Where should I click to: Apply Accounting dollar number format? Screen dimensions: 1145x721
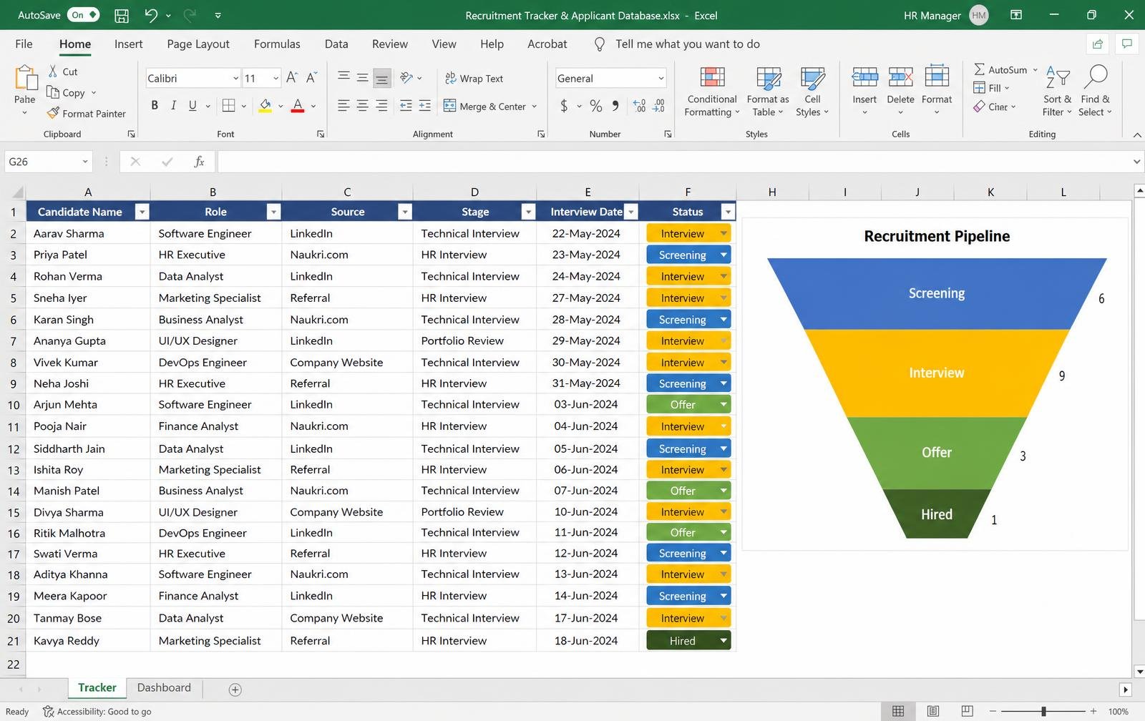click(564, 106)
